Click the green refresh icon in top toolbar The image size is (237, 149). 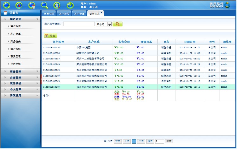(x=6, y=5)
